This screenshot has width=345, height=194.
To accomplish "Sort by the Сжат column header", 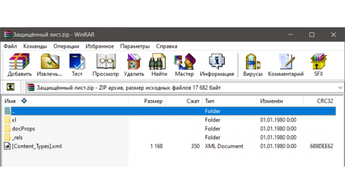I will (x=184, y=101).
